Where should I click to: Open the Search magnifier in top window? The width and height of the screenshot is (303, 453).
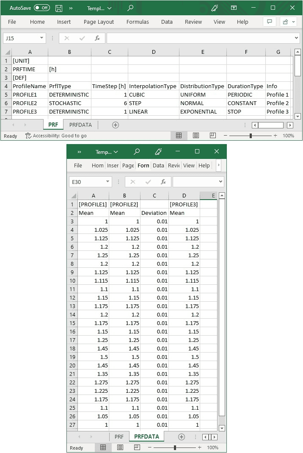point(130,8)
